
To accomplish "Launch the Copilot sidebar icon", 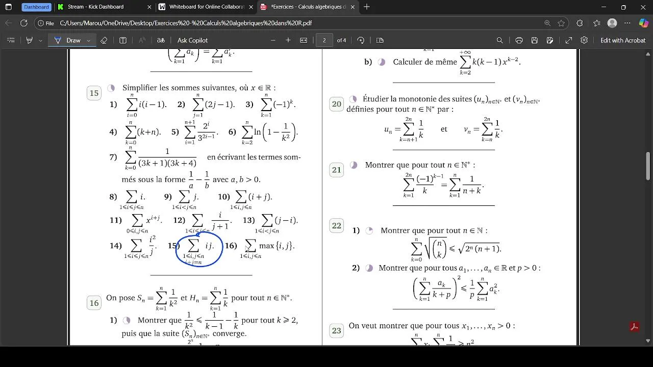I will tap(644, 23).
